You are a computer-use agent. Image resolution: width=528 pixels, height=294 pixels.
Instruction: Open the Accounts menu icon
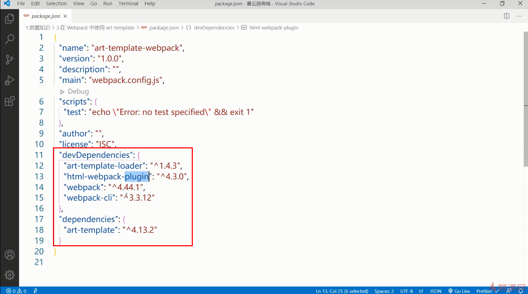click(x=9, y=255)
